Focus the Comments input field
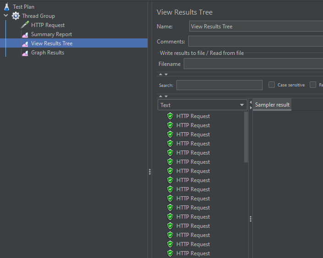This screenshot has width=323, height=258. coord(256,41)
